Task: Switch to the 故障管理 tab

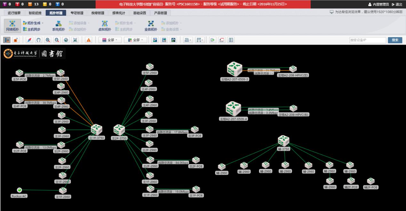Action: pyautogui.click(x=98, y=13)
